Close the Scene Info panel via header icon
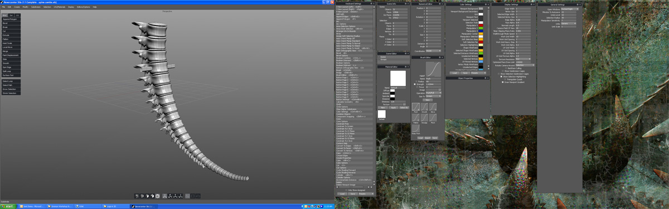Screen dimensions: 669x209 [x=408, y=3]
